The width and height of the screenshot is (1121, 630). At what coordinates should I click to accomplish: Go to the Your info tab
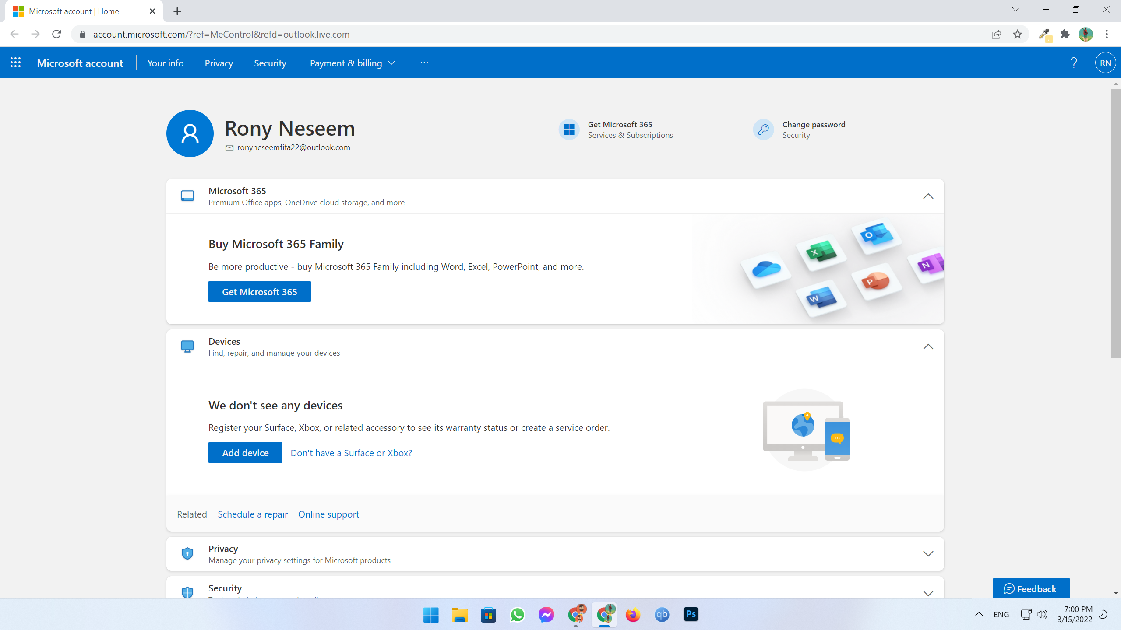coord(166,63)
